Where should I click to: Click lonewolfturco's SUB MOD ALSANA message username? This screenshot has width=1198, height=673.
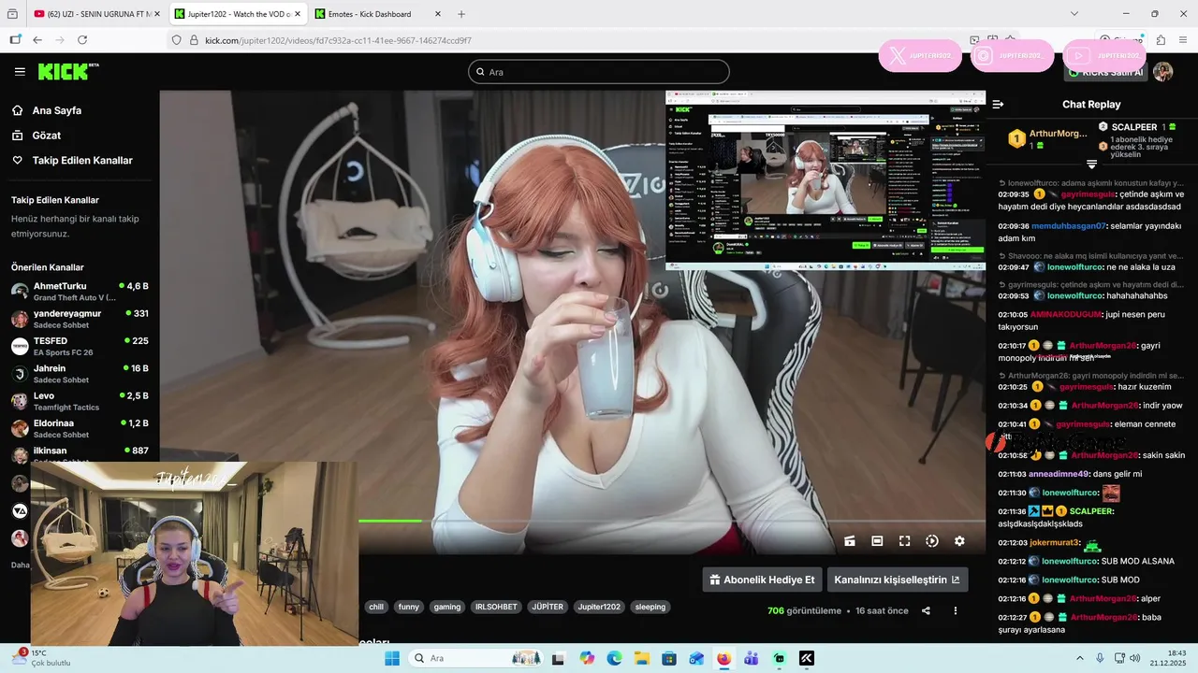tap(1070, 561)
